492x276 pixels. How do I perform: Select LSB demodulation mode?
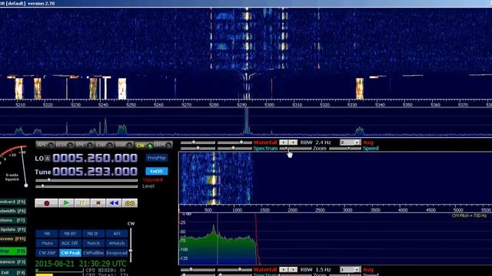click(x=104, y=145)
